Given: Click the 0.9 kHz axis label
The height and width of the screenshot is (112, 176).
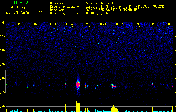Looking at the screenshot, I should click(2, 64).
